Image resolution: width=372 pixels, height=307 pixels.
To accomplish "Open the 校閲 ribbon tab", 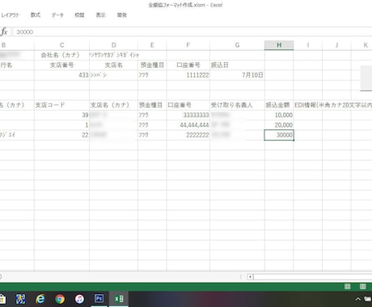I will pyautogui.click(x=79, y=15).
